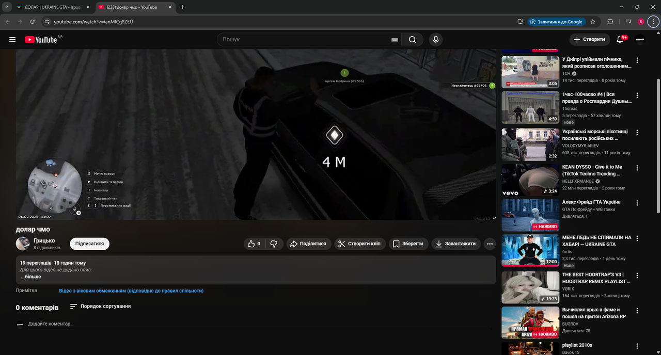
Task: Open options for the Thomas video suggestion
Action: 637,96
